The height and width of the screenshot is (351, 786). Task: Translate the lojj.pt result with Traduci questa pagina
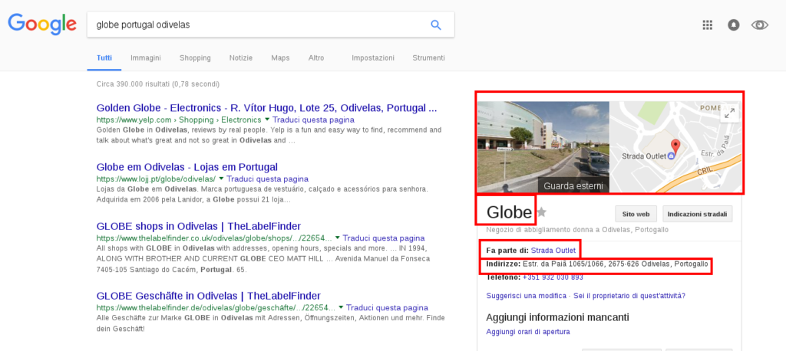click(267, 179)
